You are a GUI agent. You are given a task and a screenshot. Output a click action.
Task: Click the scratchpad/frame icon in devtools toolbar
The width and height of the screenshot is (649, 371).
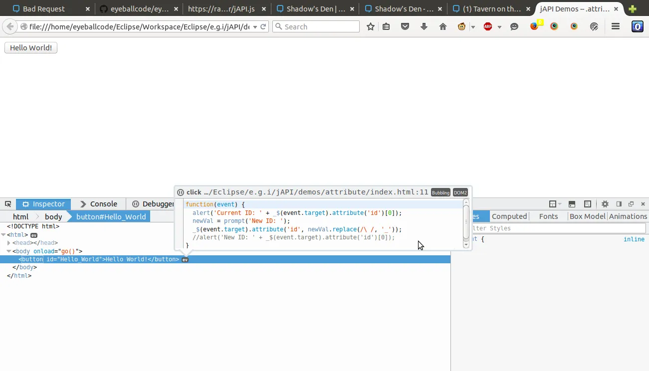(x=552, y=204)
